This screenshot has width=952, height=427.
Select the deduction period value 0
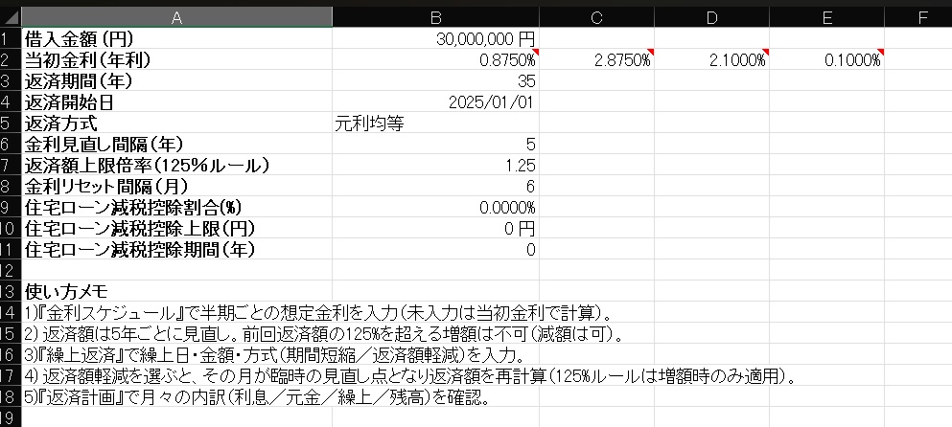pyautogui.click(x=435, y=249)
